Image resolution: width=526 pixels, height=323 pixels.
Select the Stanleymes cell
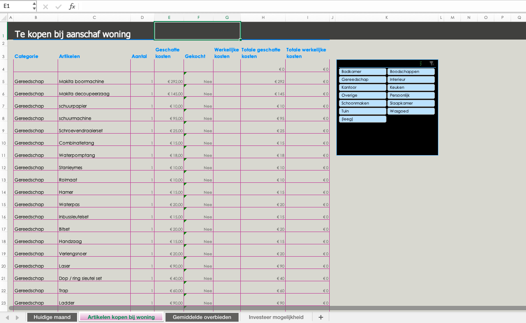click(x=94, y=164)
